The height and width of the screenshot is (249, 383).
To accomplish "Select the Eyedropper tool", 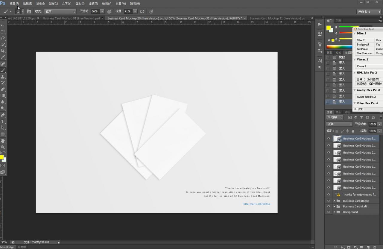I will point(3,57).
